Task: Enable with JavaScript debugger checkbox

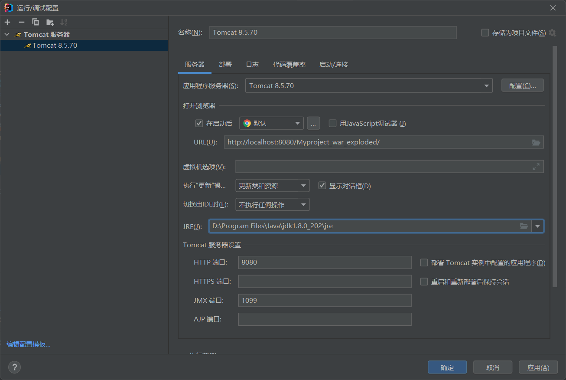Action: [x=332, y=123]
